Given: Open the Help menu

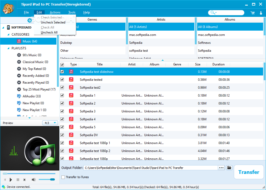Looking at the screenshot, I should (x=86, y=12).
